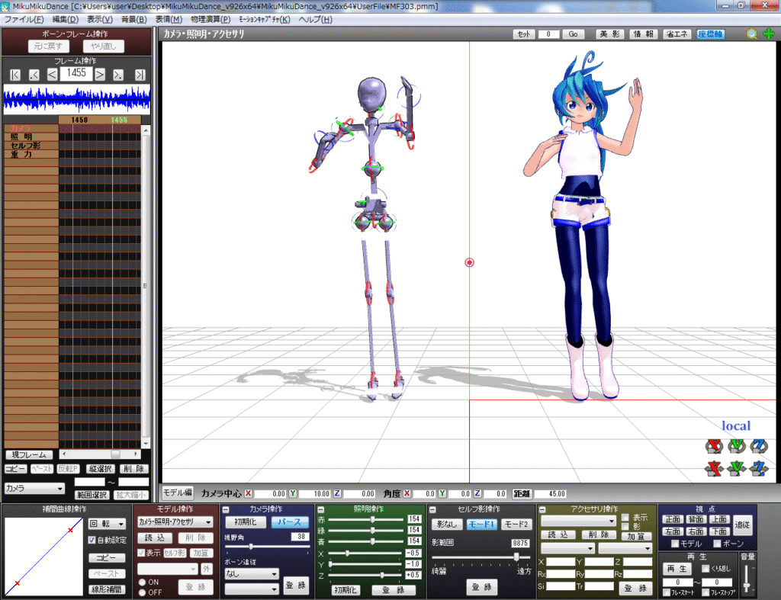
Task: Click the 線形補間 button
Action: point(107,589)
